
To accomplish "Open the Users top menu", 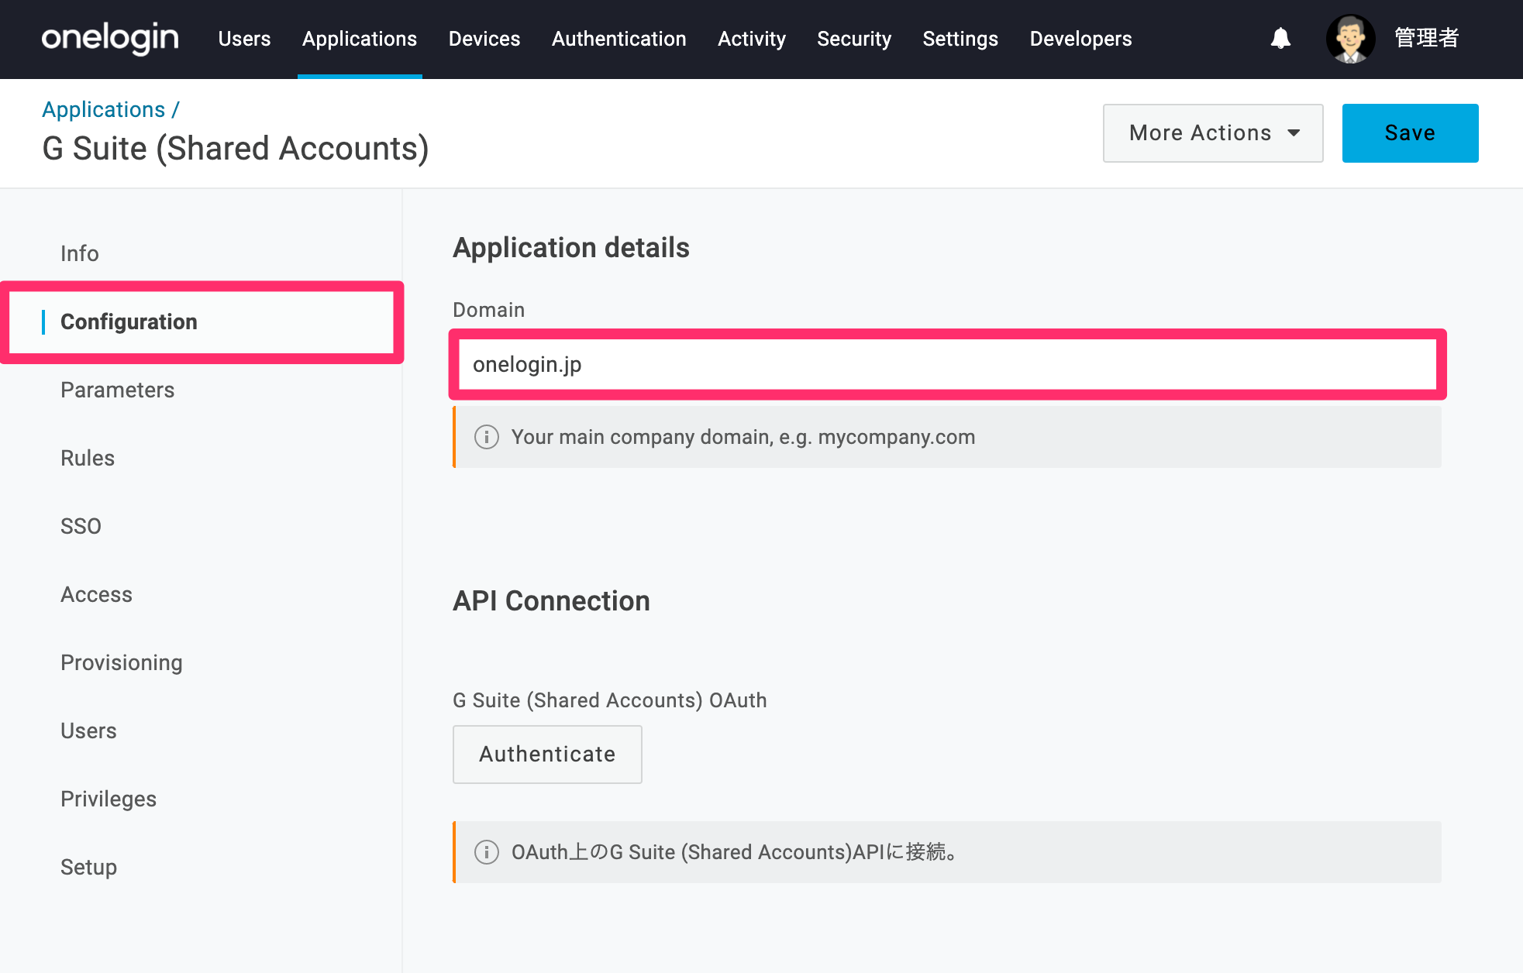I will (244, 39).
